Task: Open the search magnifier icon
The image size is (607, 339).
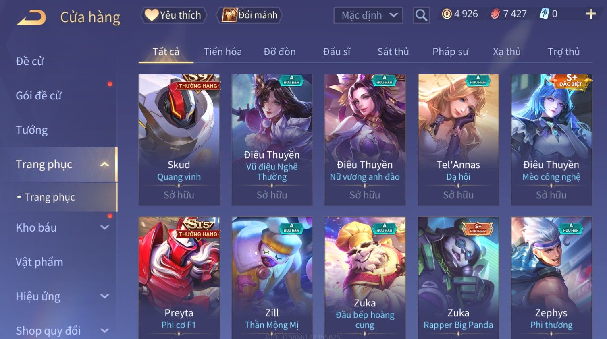Action: (x=421, y=15)
